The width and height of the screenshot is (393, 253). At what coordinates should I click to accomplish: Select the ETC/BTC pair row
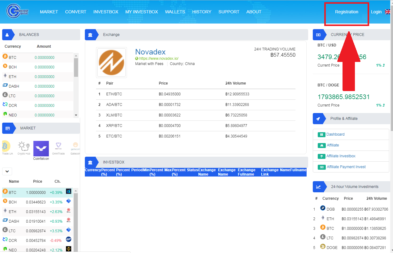pos(196,136)
